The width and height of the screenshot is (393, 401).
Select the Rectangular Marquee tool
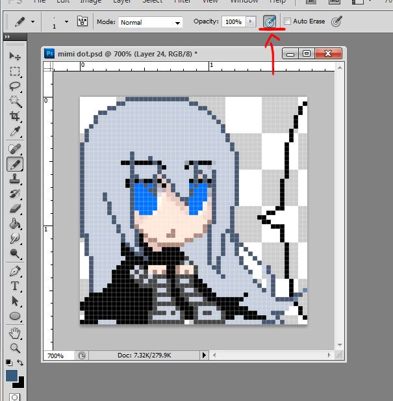pos(14,71)
